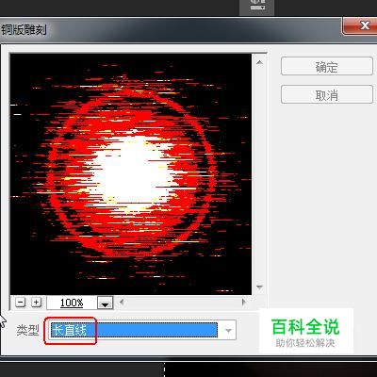Image resolution: width=377 pixels, height=377 pixels.
Task: Expand the 类型 type dropdown arrow
Action: click(228, 330)
